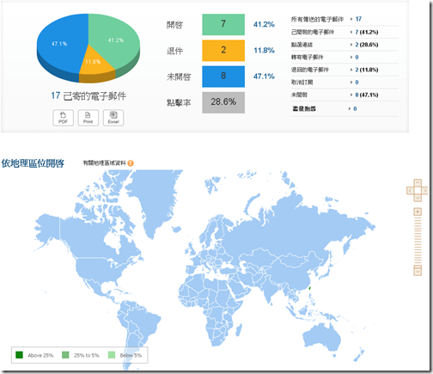Open the 2 (11.8%) bounced emails link

(367, 70)
